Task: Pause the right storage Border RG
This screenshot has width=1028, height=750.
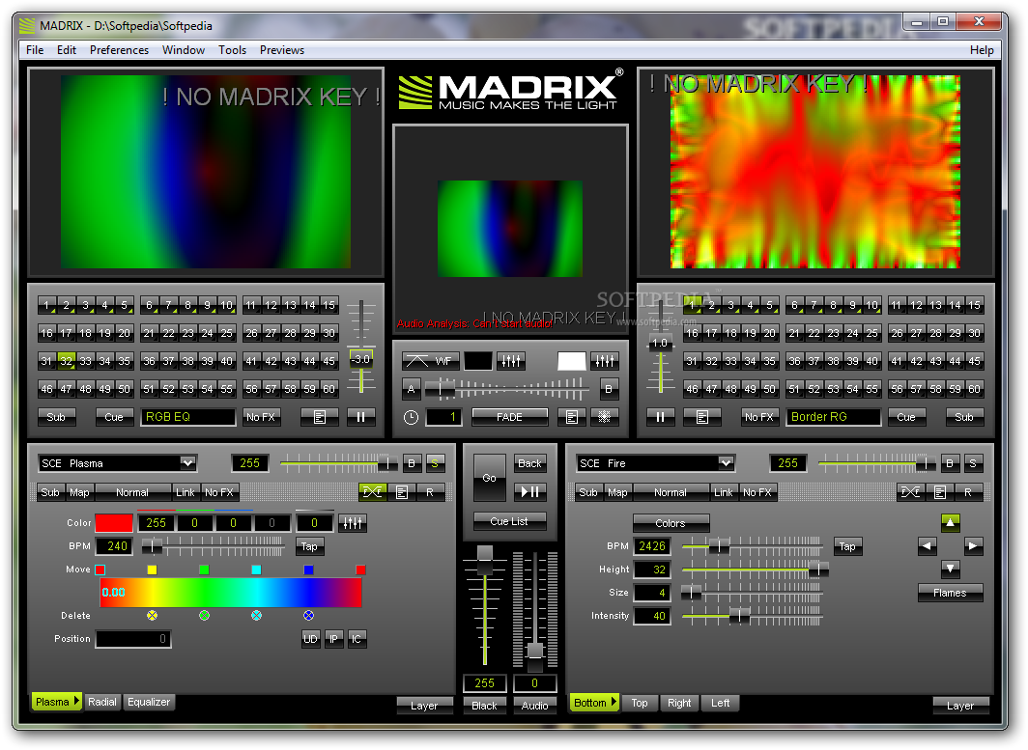Action: (660, 417)
